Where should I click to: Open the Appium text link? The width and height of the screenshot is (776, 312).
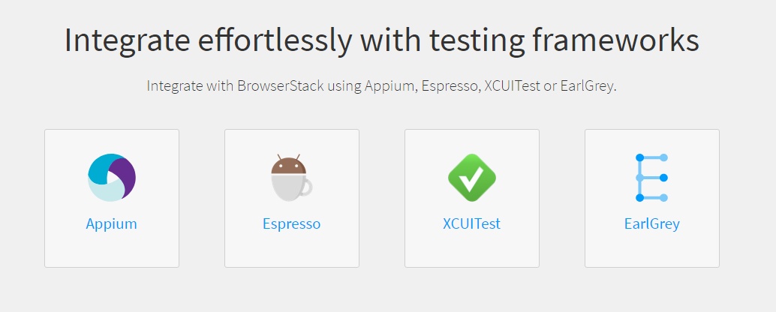click(111, 224)
